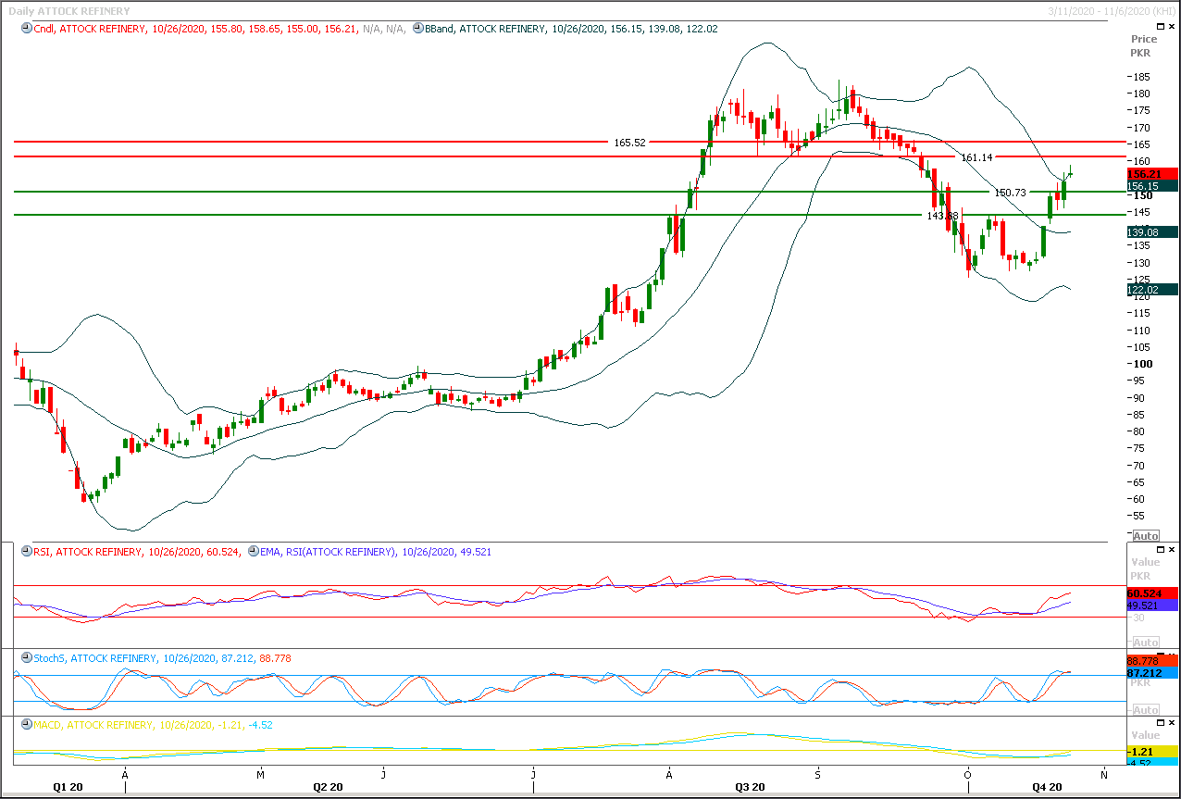Click the red 60.524 RSI value tag
Screen dimensions: 1181x799
pyautogui.click(x=1152, y=593)
